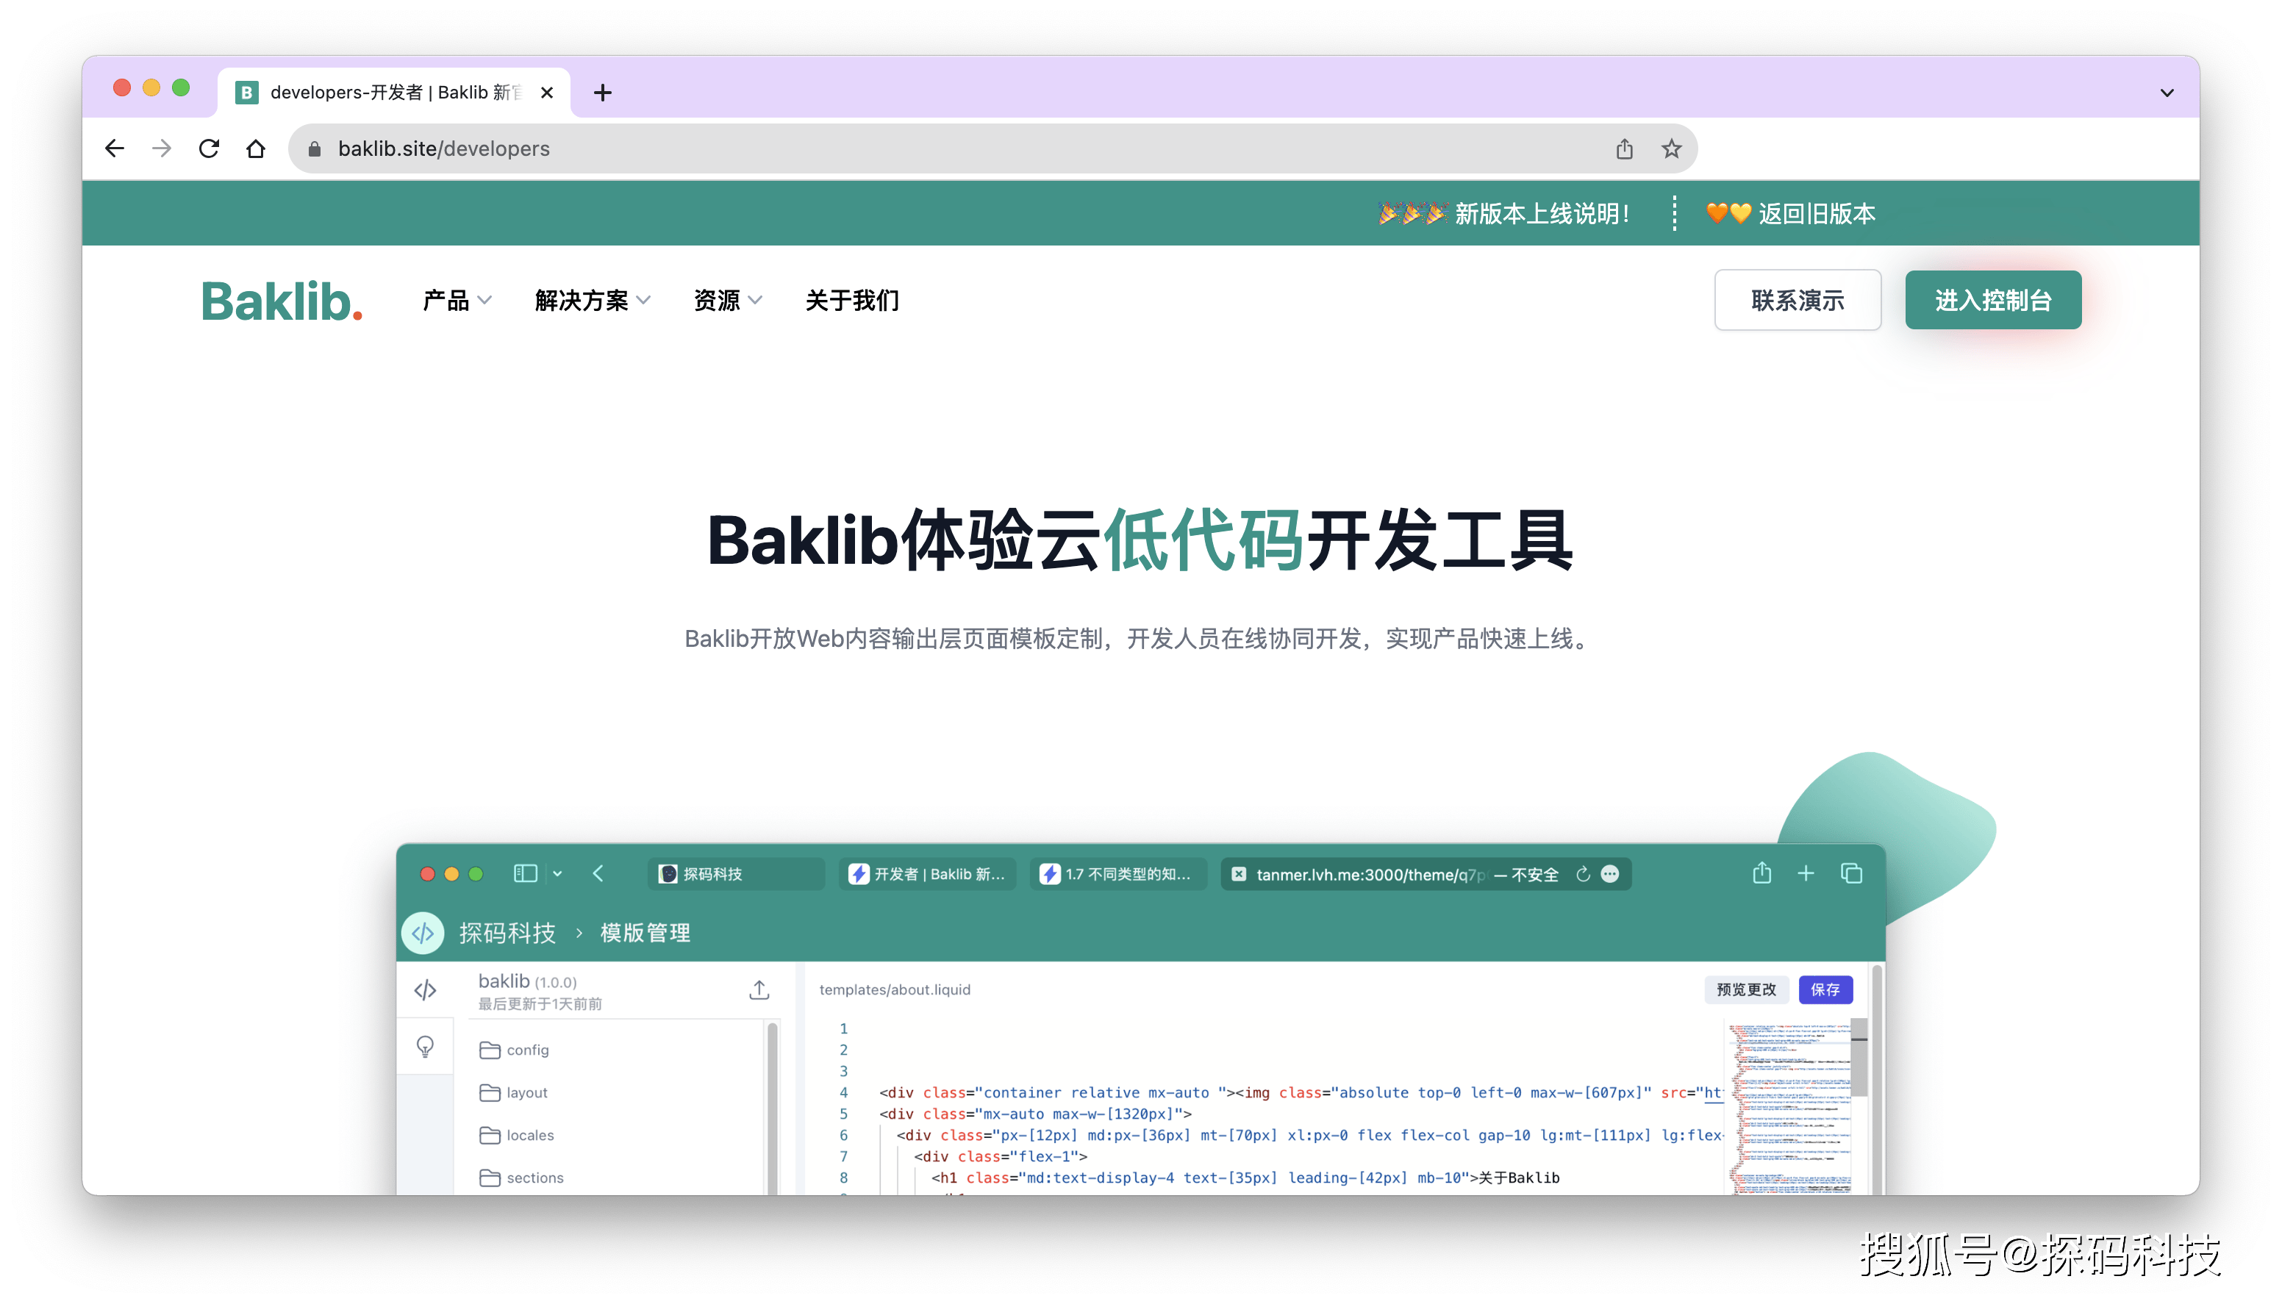Viewport: 2282px width, 1304px height.
Task: Open a new browser tab
Action: click(x=603, y=92)
